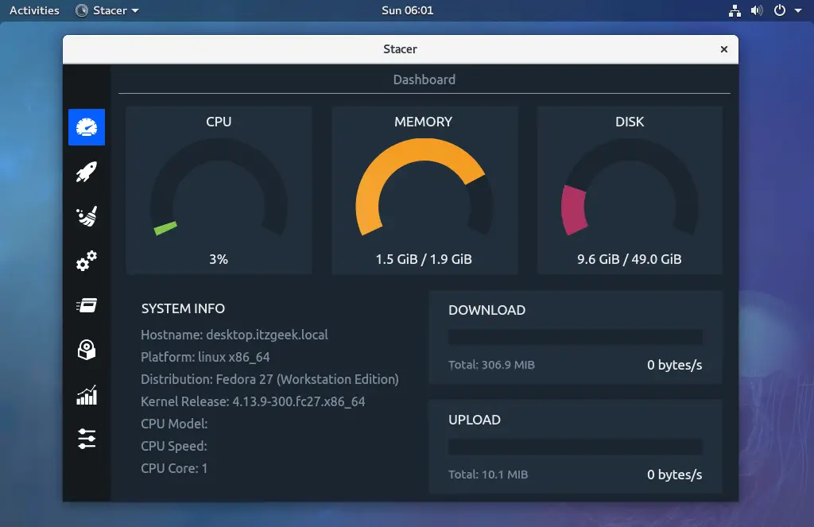Click the Kernel Release line
Image resolution: width=814 pixels, height=527 pixels.
pos(253,402)
